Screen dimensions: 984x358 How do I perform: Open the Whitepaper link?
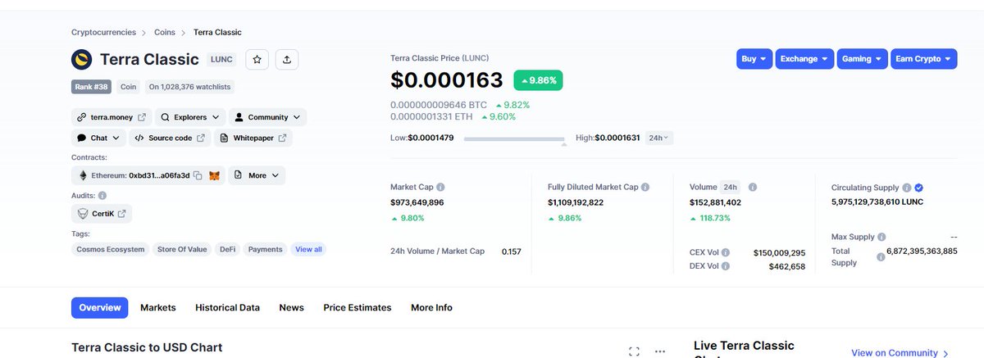(x=253, y=138)
